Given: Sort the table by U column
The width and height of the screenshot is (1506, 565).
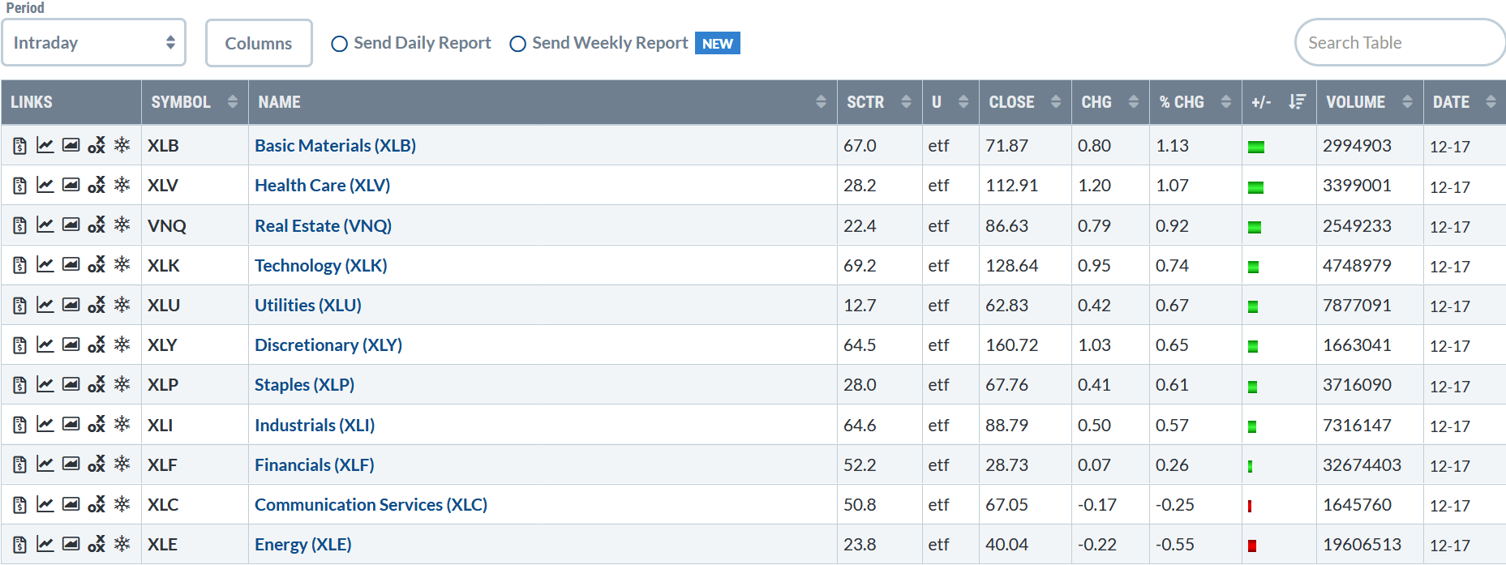Looking at the screenshot, I should pyautogui.click(x=950, y=102).
